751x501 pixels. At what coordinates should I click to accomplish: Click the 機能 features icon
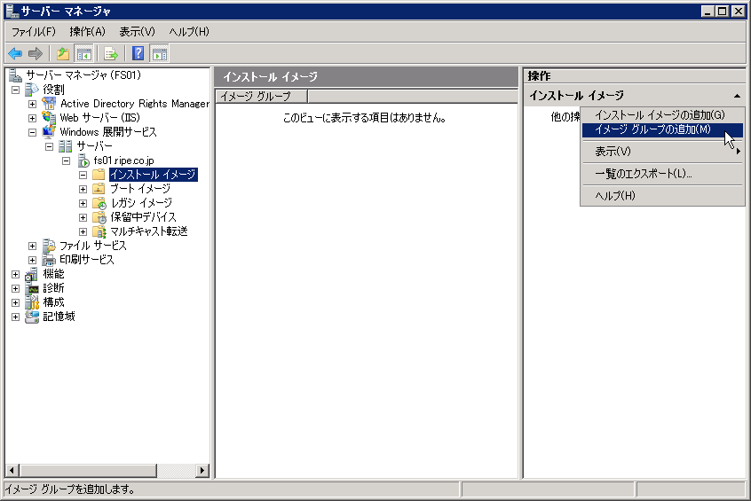tap(32, 274)
